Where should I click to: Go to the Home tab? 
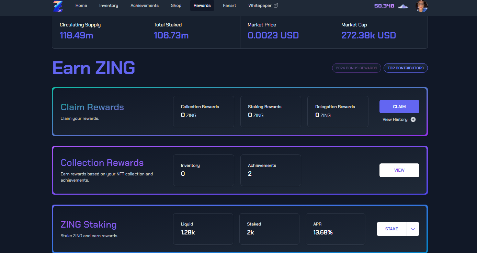tap(81, 5)
